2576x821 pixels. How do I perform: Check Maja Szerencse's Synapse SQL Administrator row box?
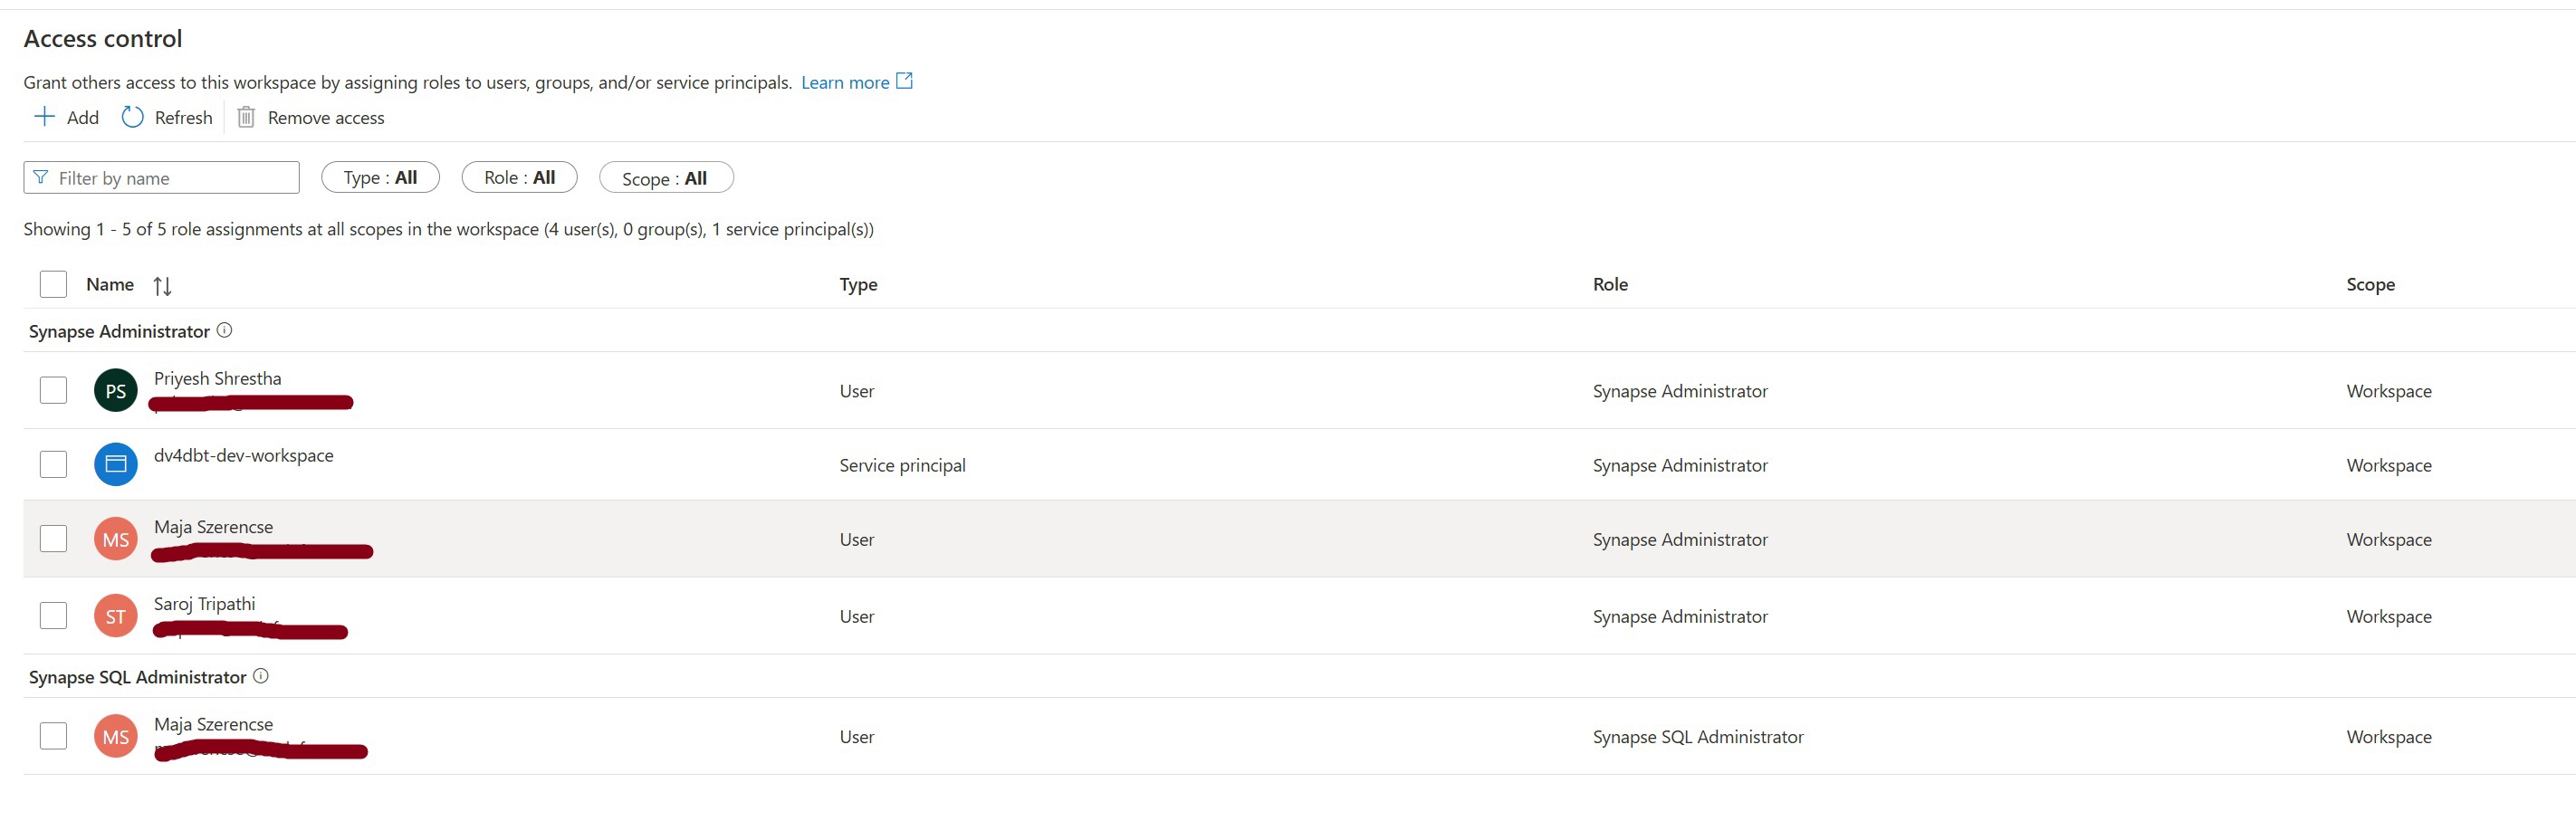53,736
